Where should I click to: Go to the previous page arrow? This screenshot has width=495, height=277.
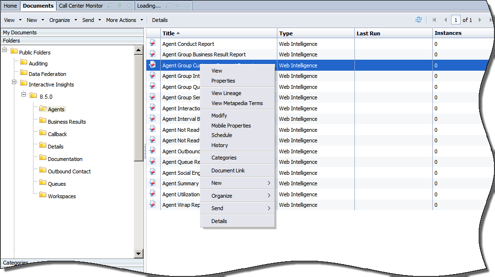point(445,20)
